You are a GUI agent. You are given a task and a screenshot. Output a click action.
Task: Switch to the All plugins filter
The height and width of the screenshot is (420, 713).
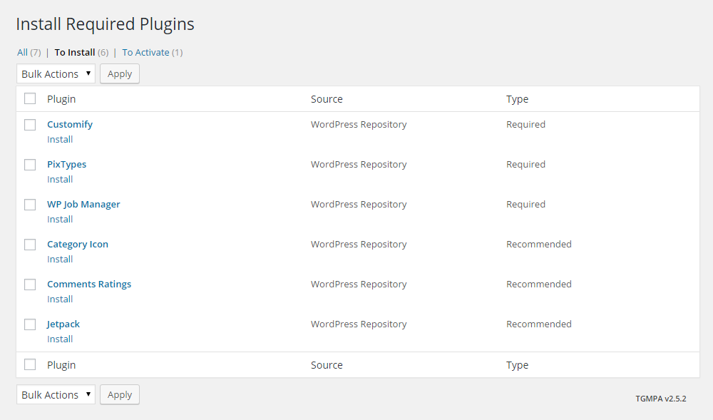pos(22,52)
